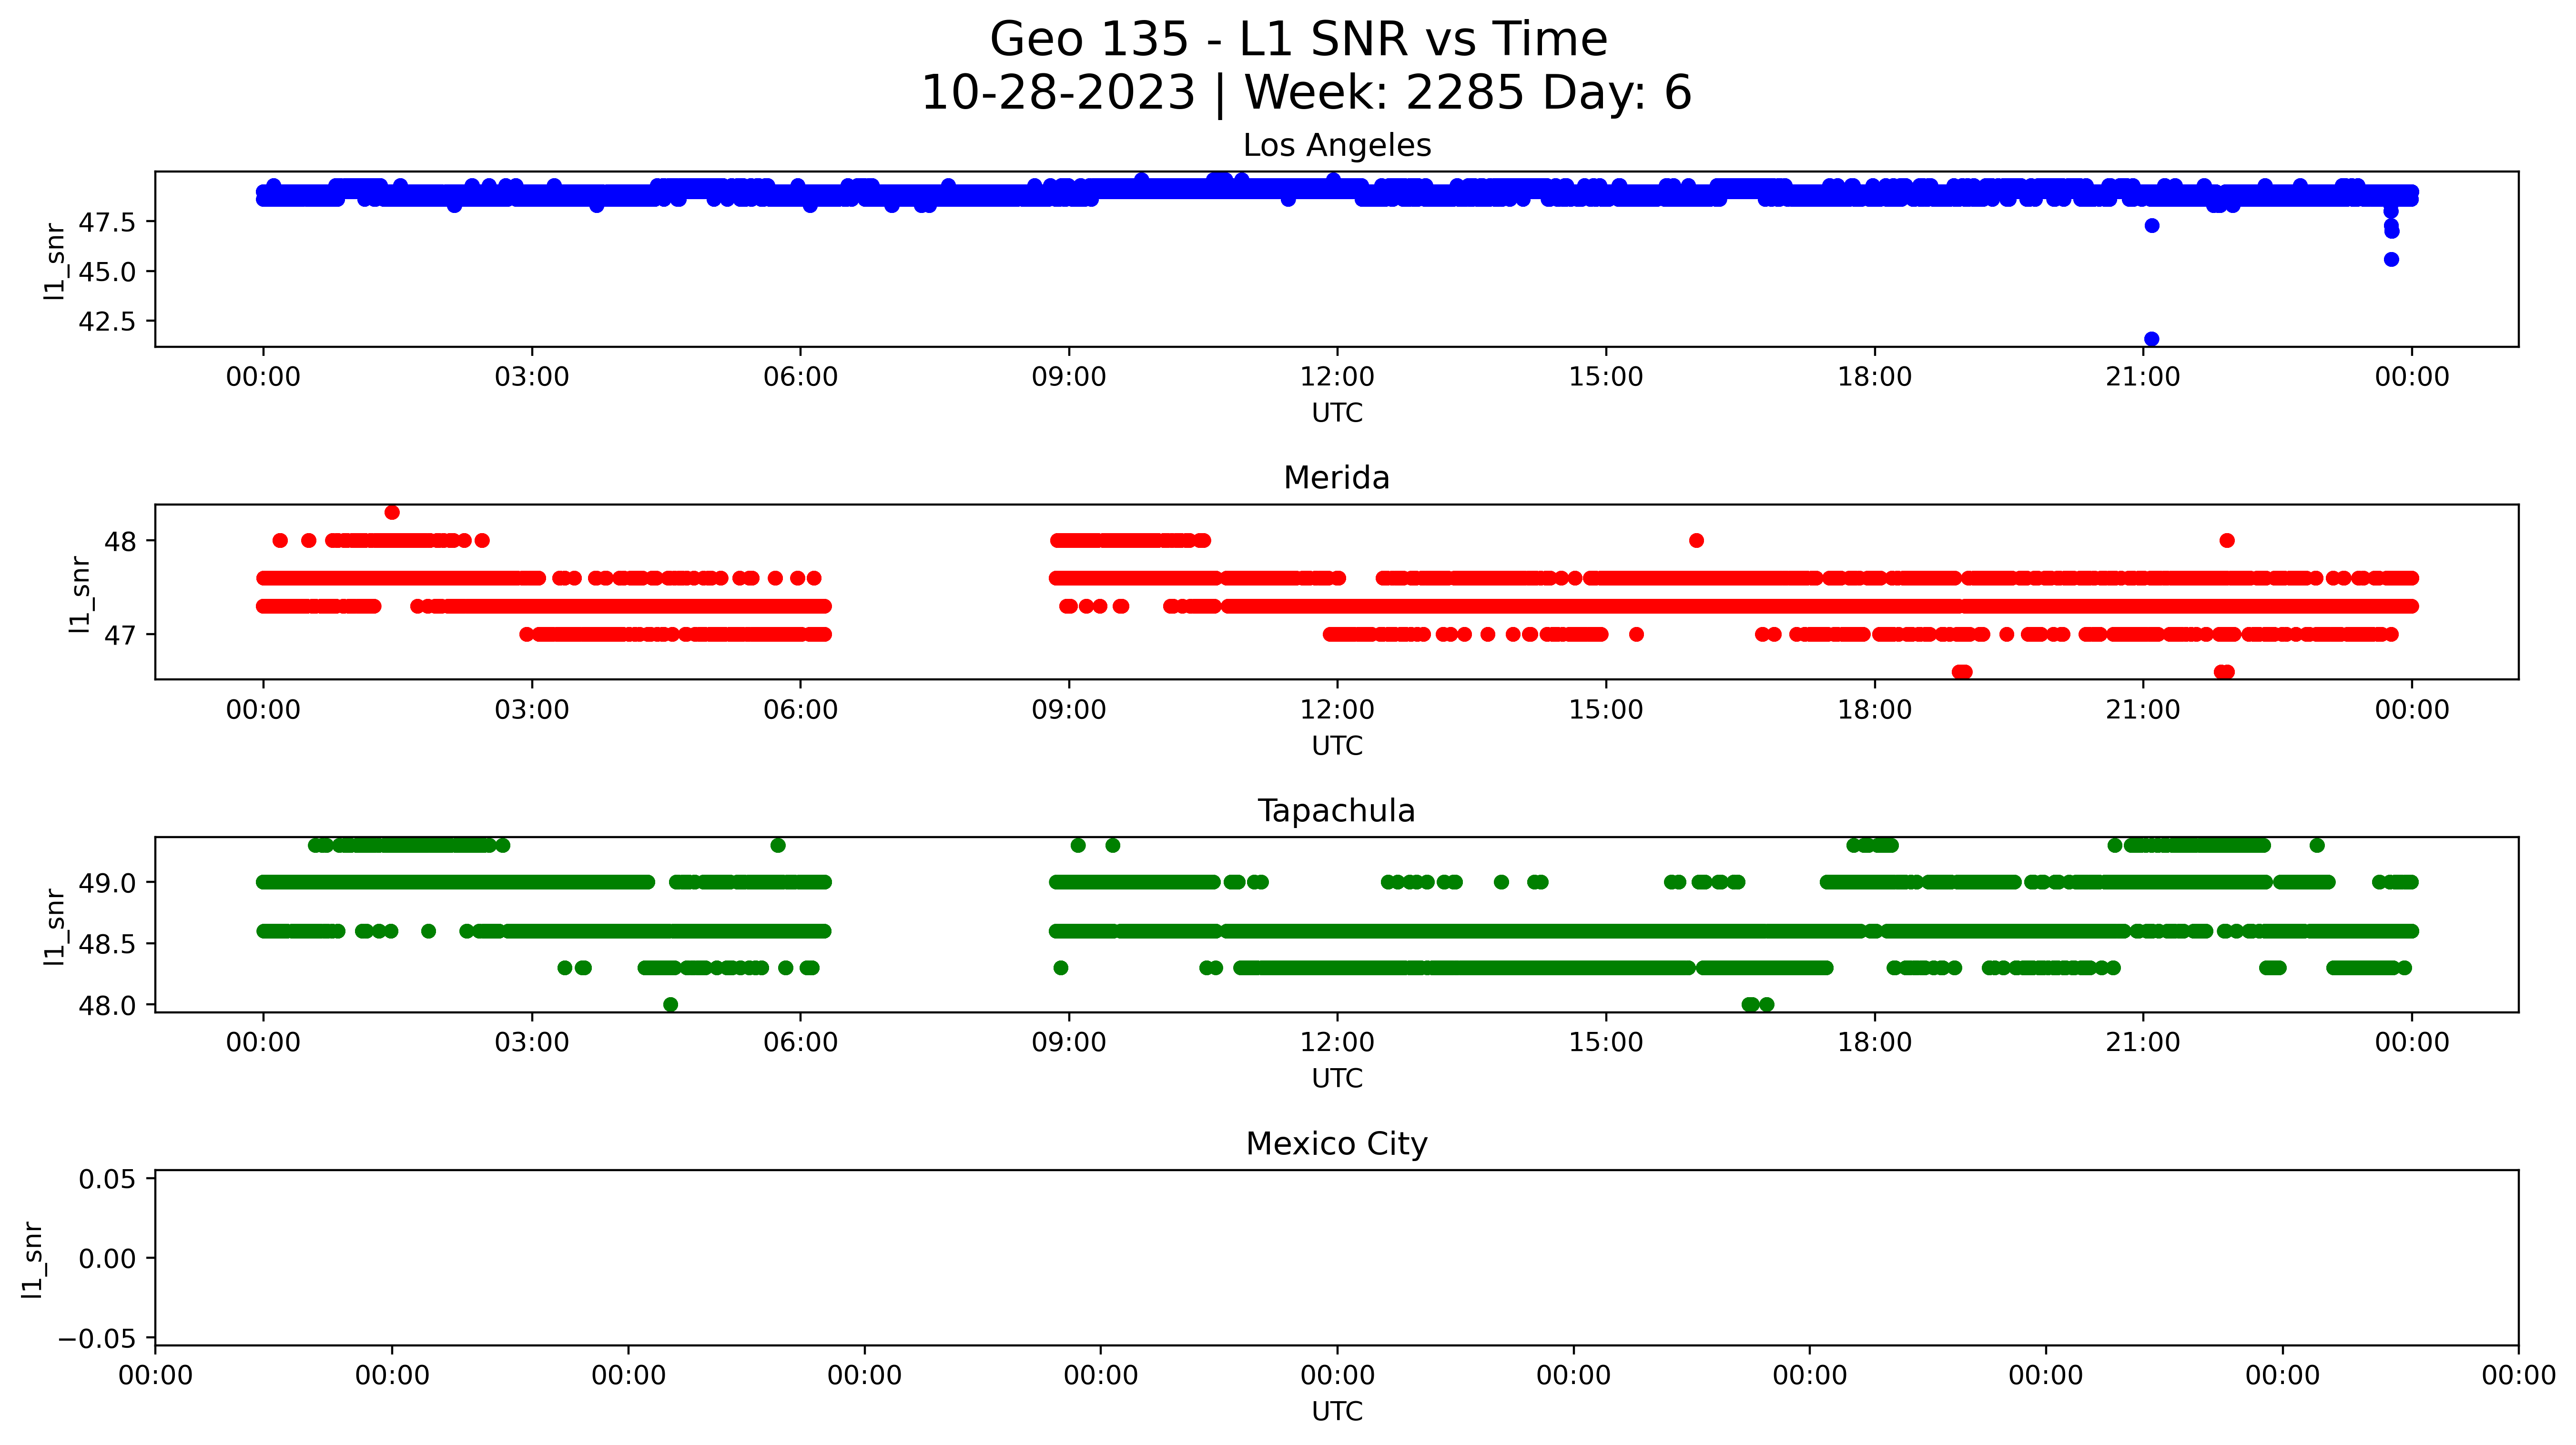Click the 06:00 x-tick under Tapachula plot
Image resolution: width=2576 pixels, height=1445 pixels.
coord(800,1043)
